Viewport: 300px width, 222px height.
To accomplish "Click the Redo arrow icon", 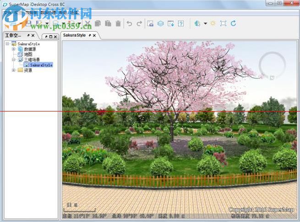I will (x=140, y=23).
